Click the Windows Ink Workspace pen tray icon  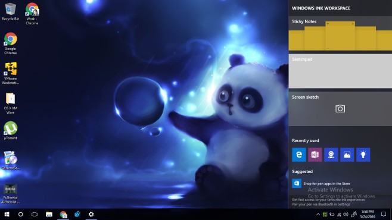click(354, 214)
